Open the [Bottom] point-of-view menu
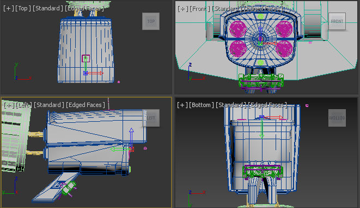The image size is (360, 208). coord(202,105)
